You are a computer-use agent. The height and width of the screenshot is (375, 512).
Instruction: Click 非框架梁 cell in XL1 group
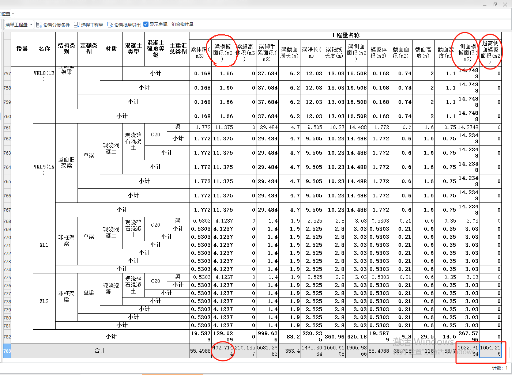[67, 240]
